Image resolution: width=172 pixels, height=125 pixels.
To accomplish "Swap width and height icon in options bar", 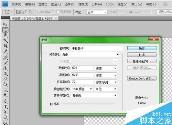I will coord(131,12).
